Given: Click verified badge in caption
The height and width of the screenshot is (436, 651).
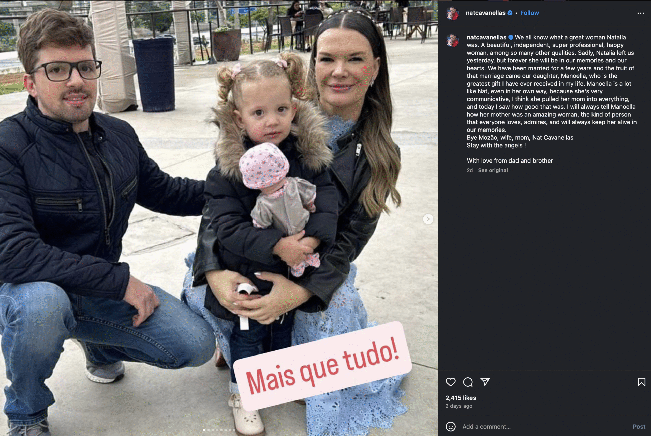Looking at the screenshot, I should pyautogui.click(x=511, y=37).
